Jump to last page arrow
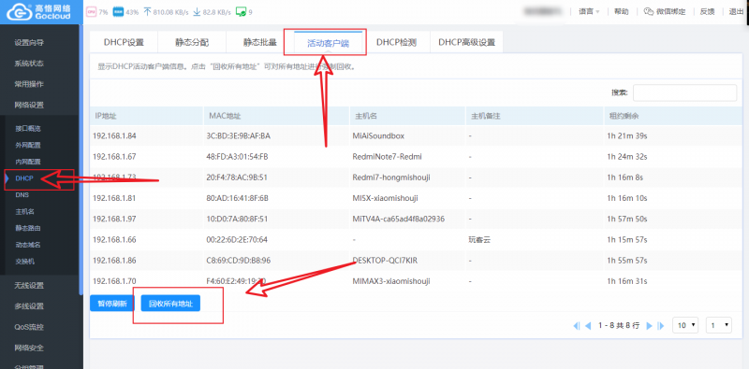This screenshot has height=369, width=749. (661, 326)
